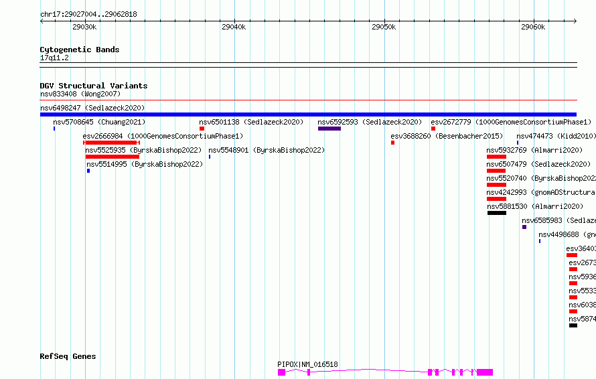
Task: Click the 17q11.2 band label
Action: pos(54,58)
